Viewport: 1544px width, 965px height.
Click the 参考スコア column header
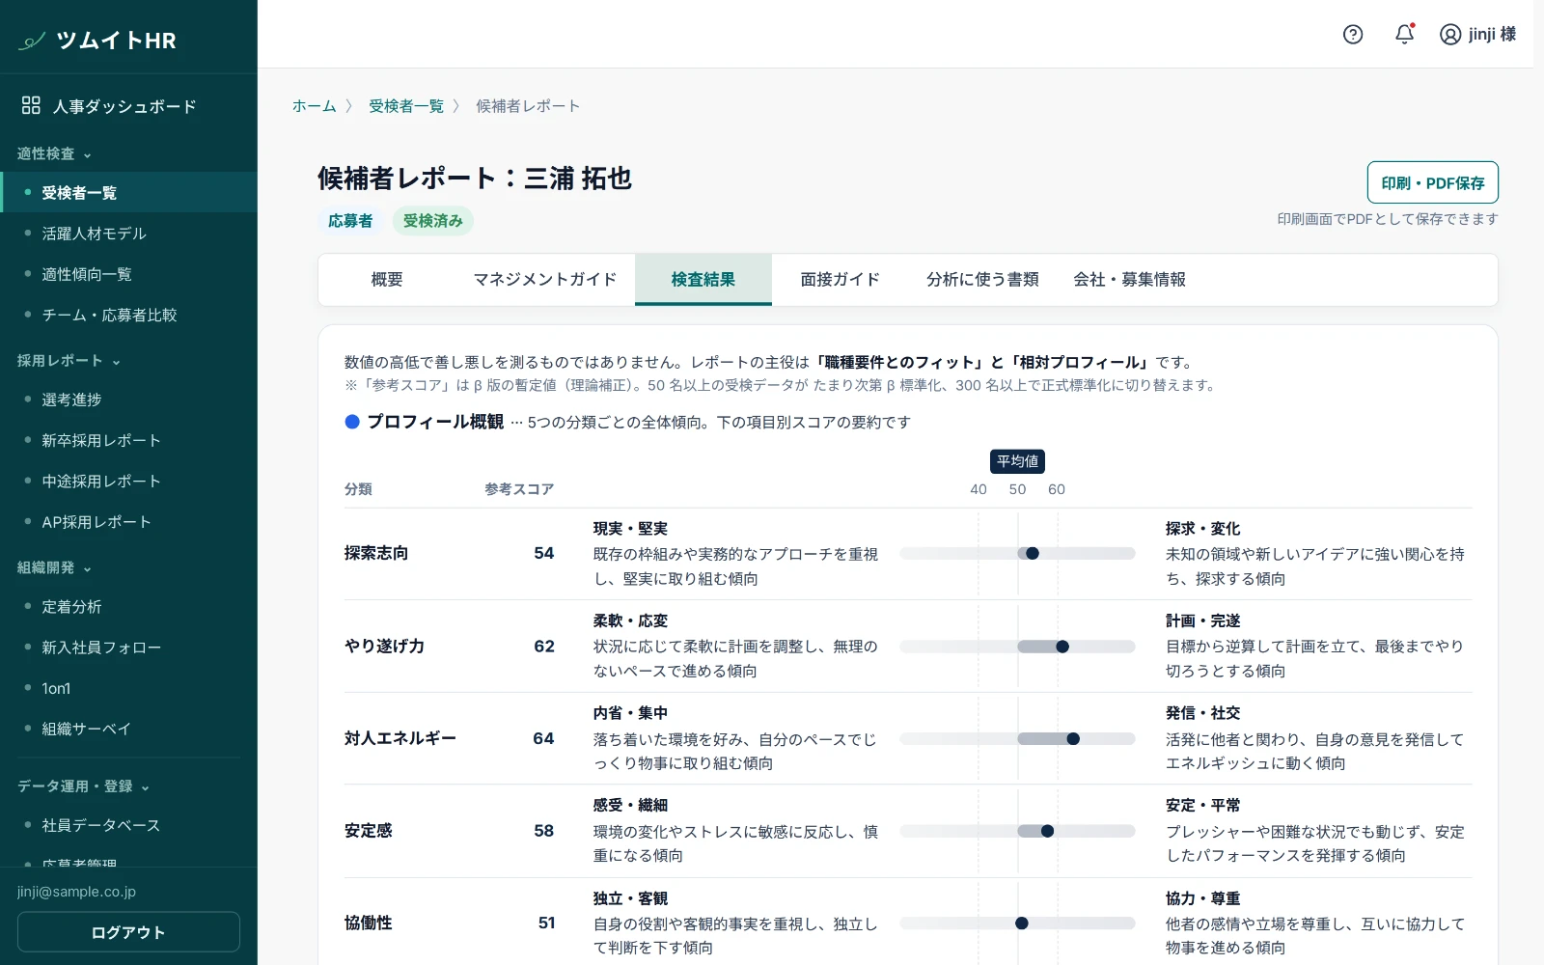(519, 489)
